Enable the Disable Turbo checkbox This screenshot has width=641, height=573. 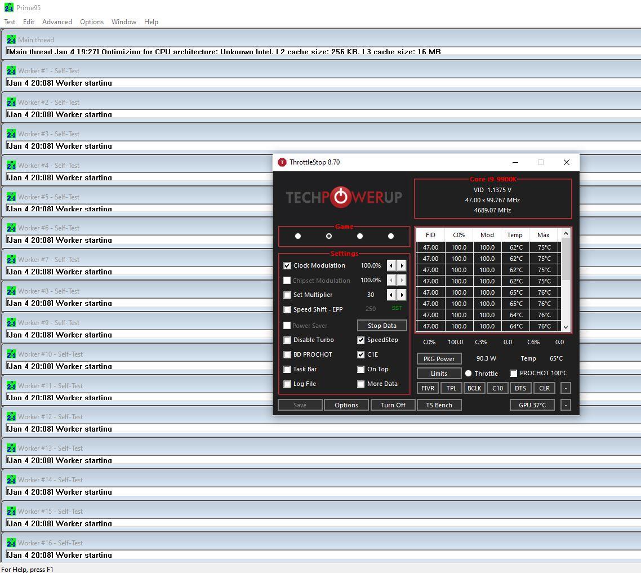click(x=287, y=340)
